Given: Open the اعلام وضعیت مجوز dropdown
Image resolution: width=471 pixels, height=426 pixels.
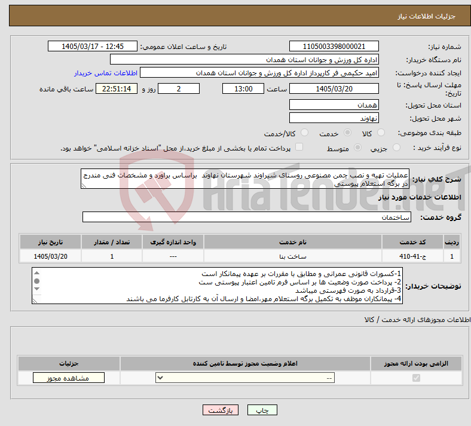Looking at the screenshot, I should (245, 378).
